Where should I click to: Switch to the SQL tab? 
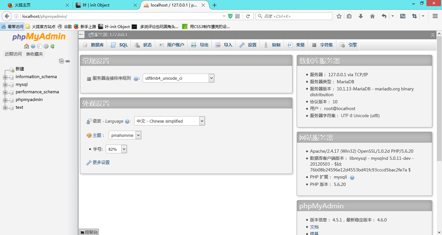119,45
